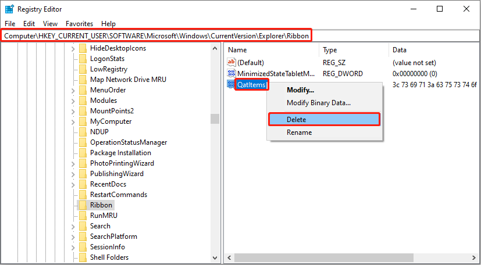Click the LowRegistry folder icon
The width and height of the screenshot is (481, 265).
tap(83, 69)
